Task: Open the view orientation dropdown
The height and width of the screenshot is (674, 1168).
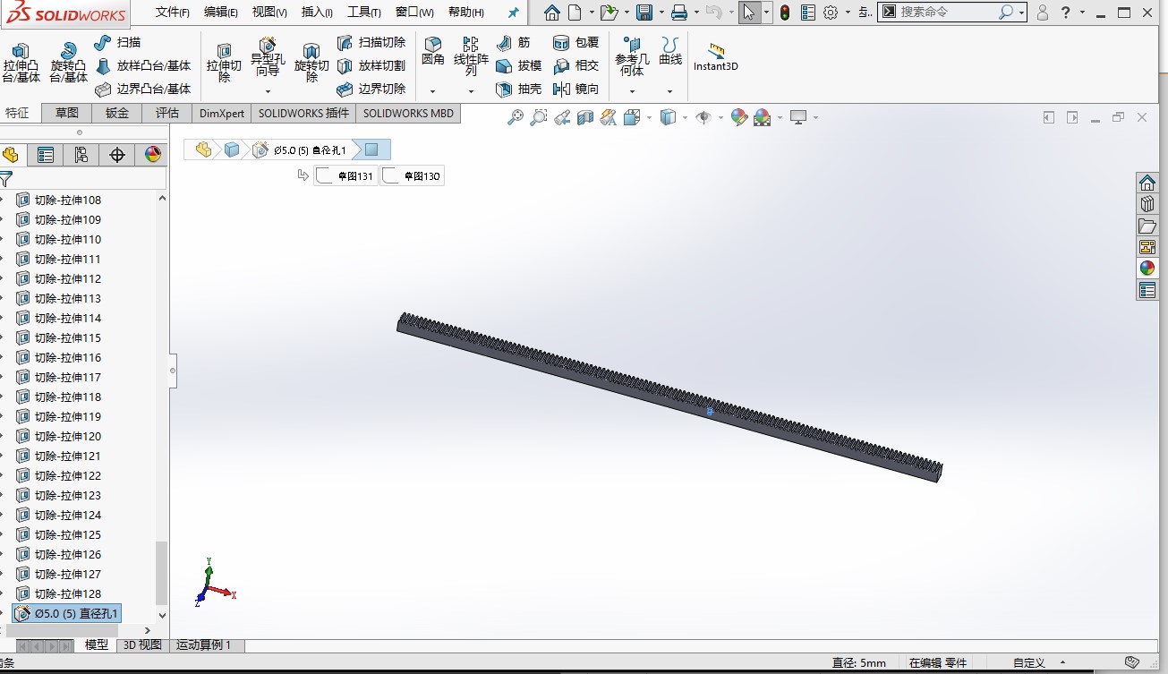Action: (x=649, y=117)
